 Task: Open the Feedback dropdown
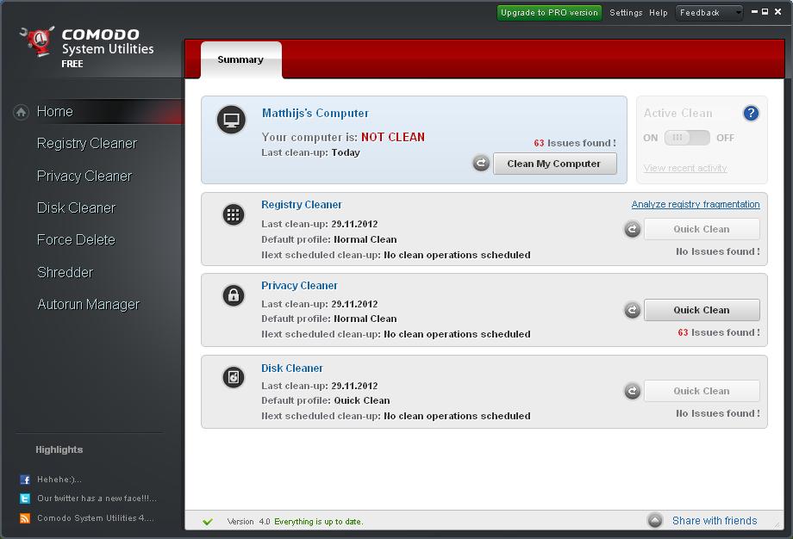709,13
